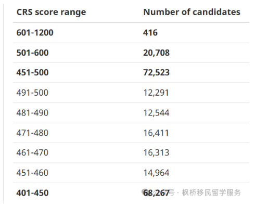
Task: Select the 12,291 candidates value
Action: click(156, 93)
